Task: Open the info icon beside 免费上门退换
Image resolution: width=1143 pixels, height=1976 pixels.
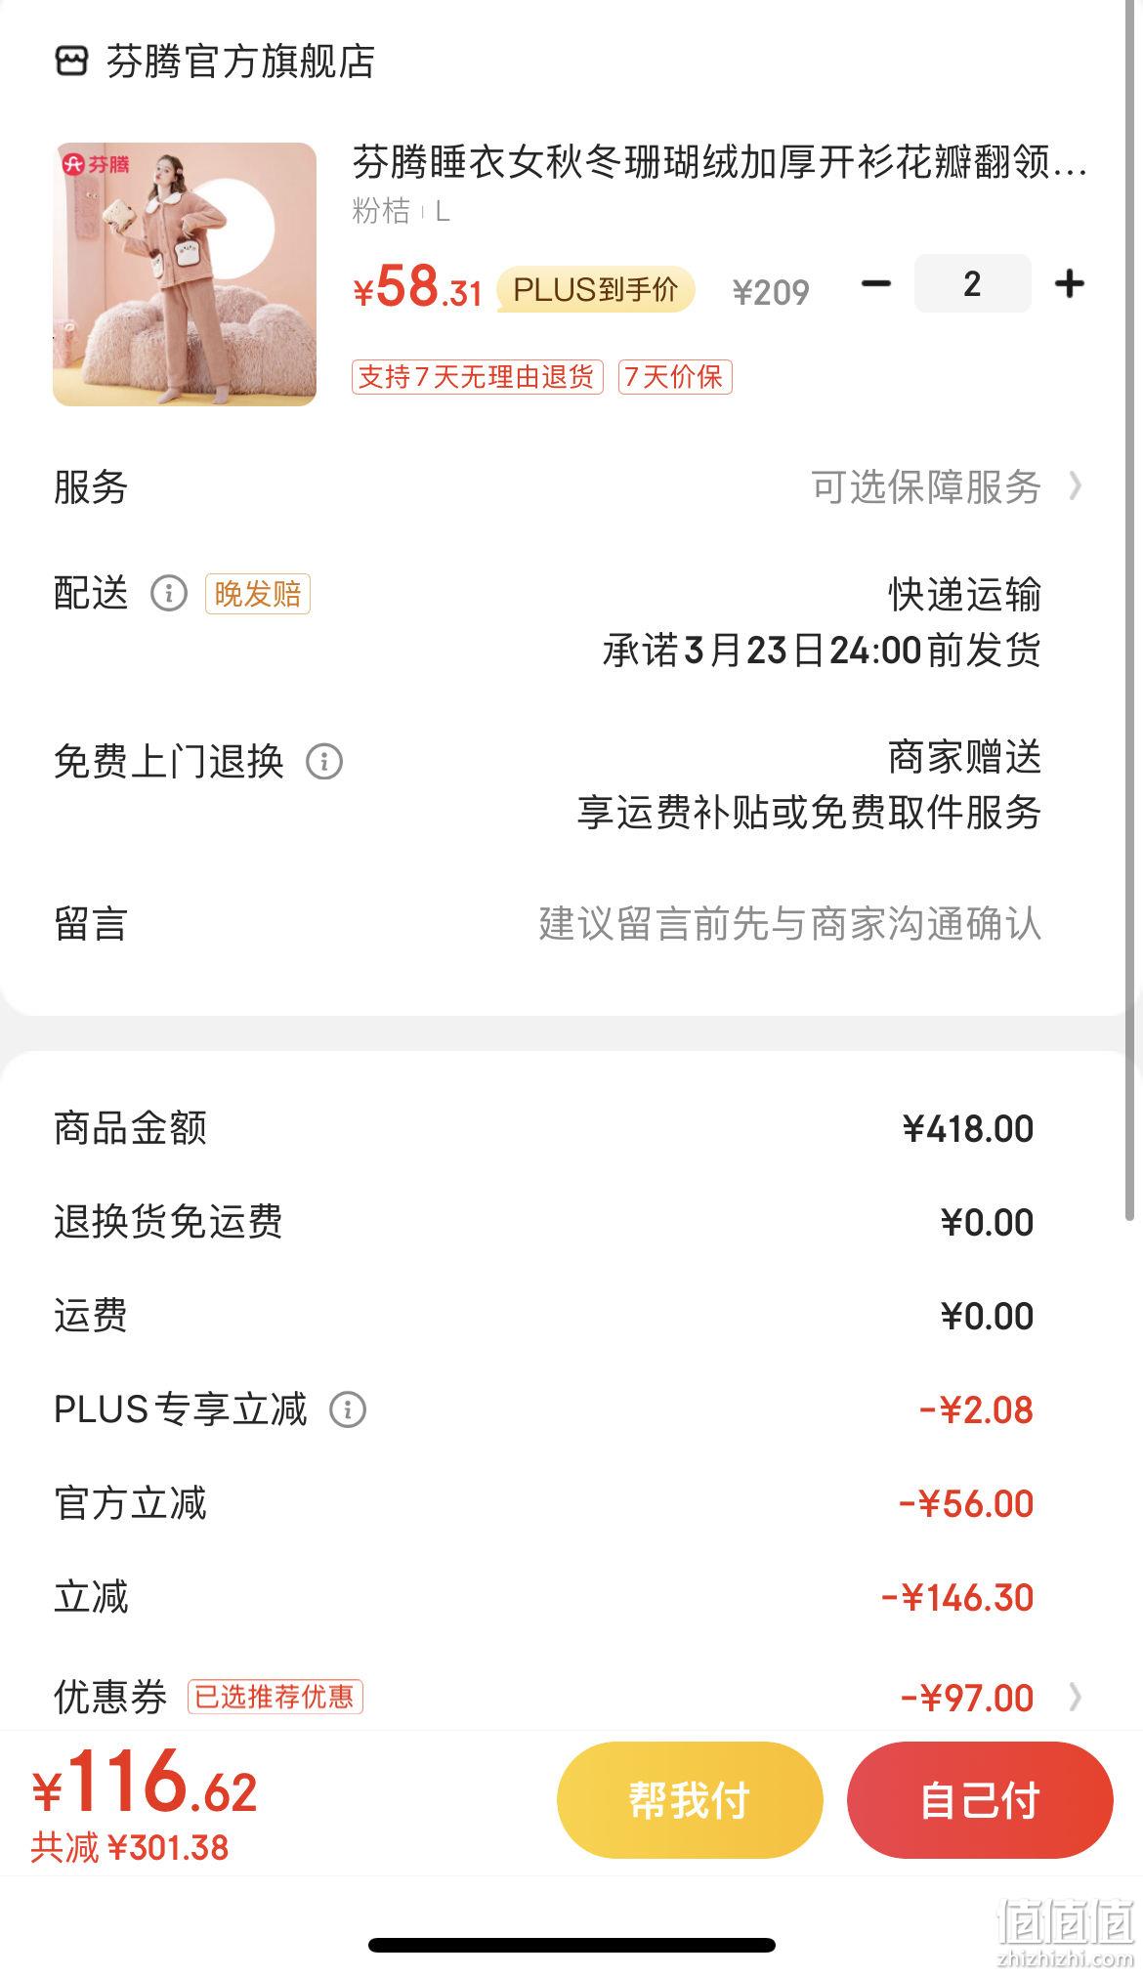Action: pos(324,761)
